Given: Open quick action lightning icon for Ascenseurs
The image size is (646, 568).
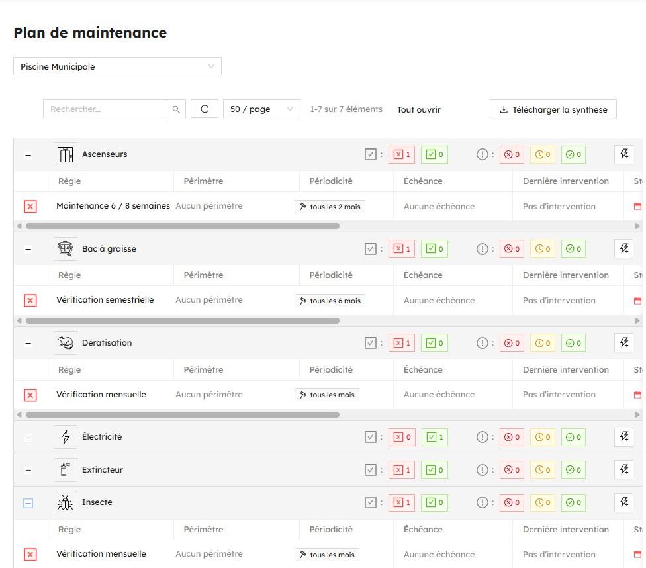Looking at the screenshot, I should [x=623, y=154].
